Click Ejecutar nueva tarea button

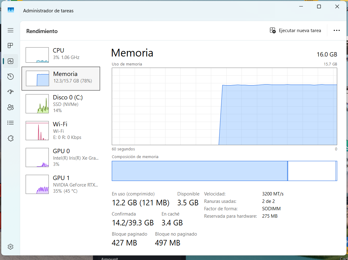pyautogui.click(x=296, y=31)
